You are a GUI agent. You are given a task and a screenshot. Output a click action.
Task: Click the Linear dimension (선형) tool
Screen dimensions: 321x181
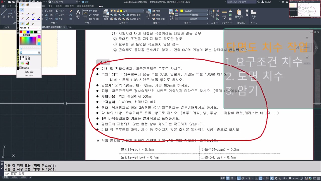coord(93,11)
